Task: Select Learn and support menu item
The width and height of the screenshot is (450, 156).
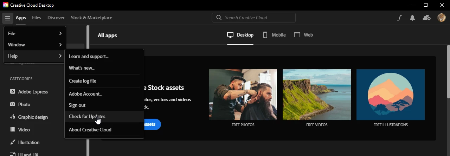Action: click(104, 56)
